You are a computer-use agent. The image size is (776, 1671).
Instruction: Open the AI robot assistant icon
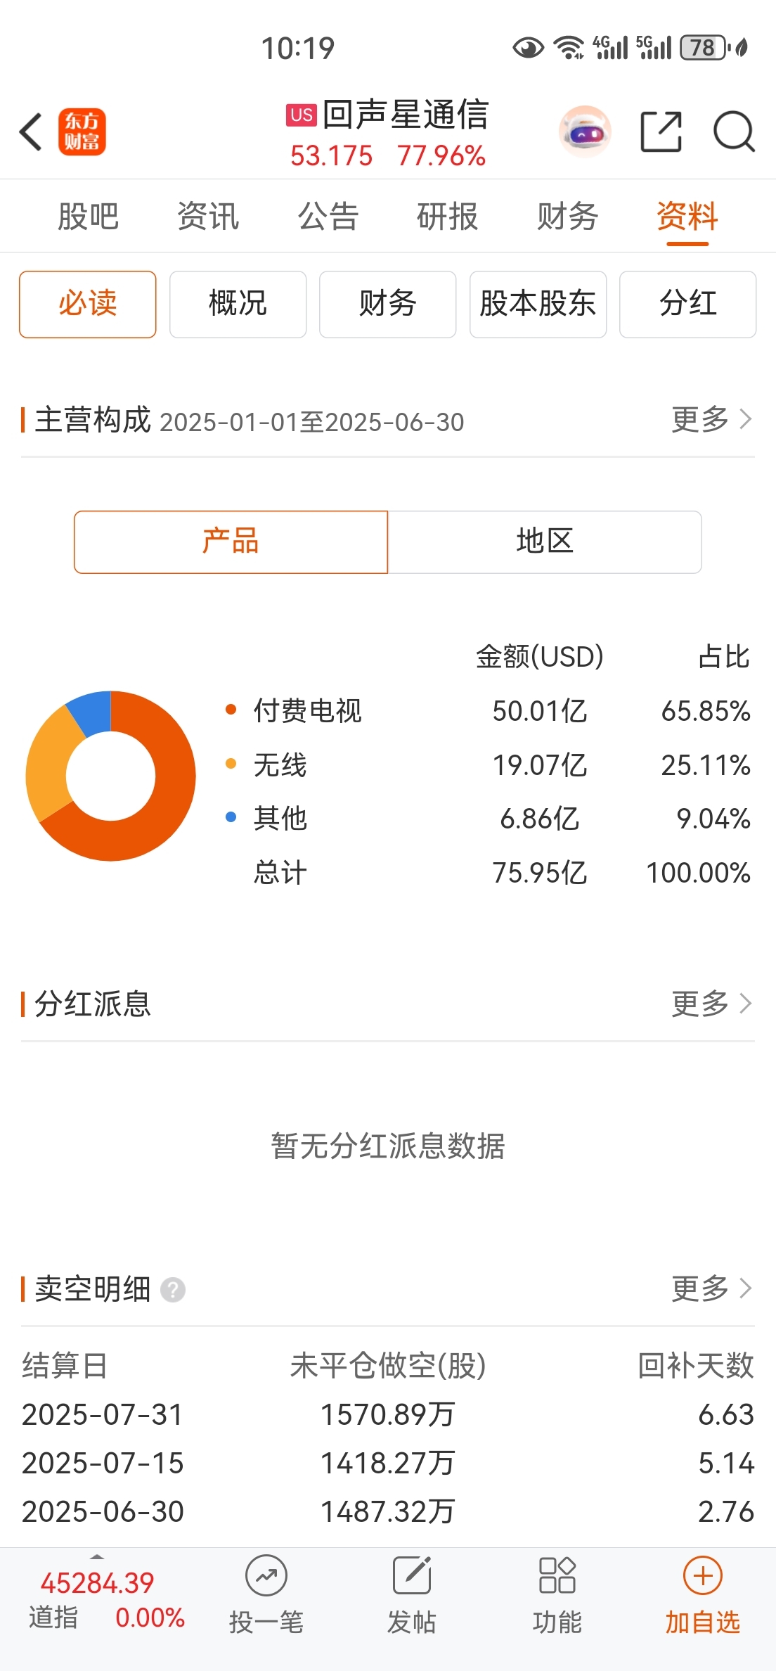(585, 132)
